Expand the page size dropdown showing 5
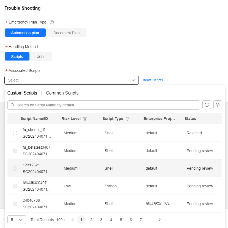This screenshot has height=228, width=228. (x=17, y=220)
